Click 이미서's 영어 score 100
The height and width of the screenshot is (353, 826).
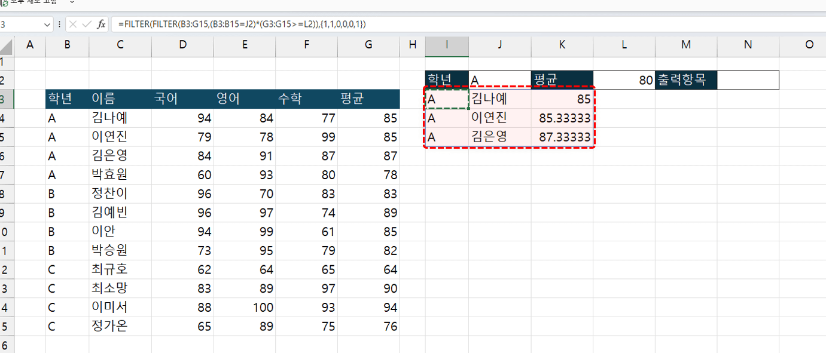pos(245,308)
